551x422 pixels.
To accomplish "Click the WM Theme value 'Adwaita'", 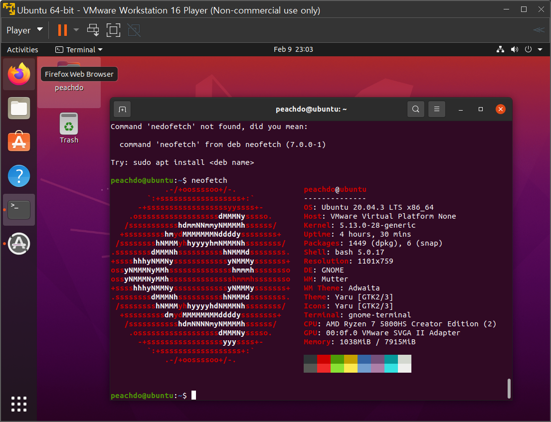I will (364, 288).
